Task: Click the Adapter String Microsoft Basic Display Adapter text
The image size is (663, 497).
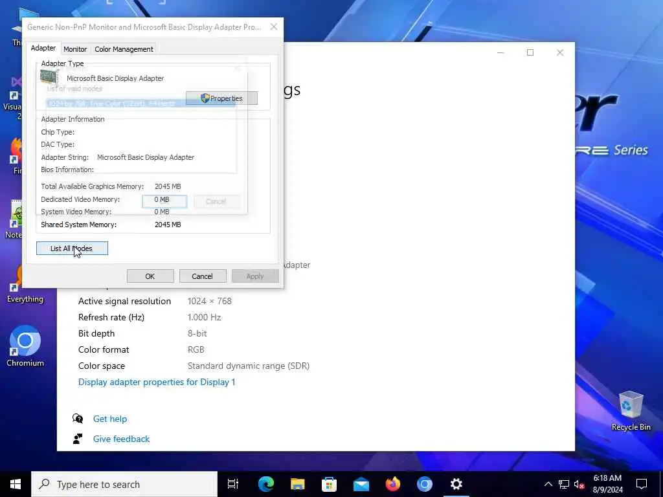Action: tap(146, 157)
